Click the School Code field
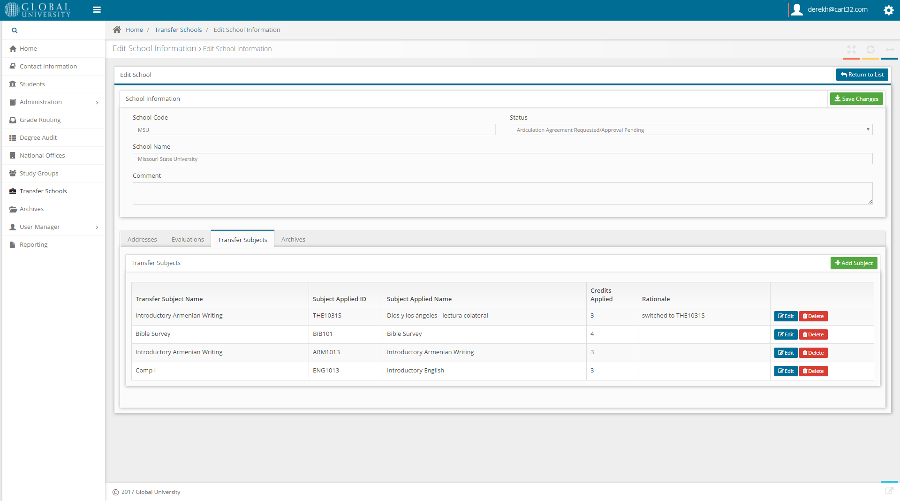This screenshot has height=501, width=900. coord(314,130)
